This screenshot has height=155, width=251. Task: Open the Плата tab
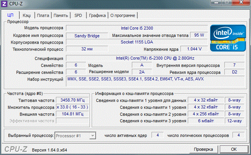43,15
